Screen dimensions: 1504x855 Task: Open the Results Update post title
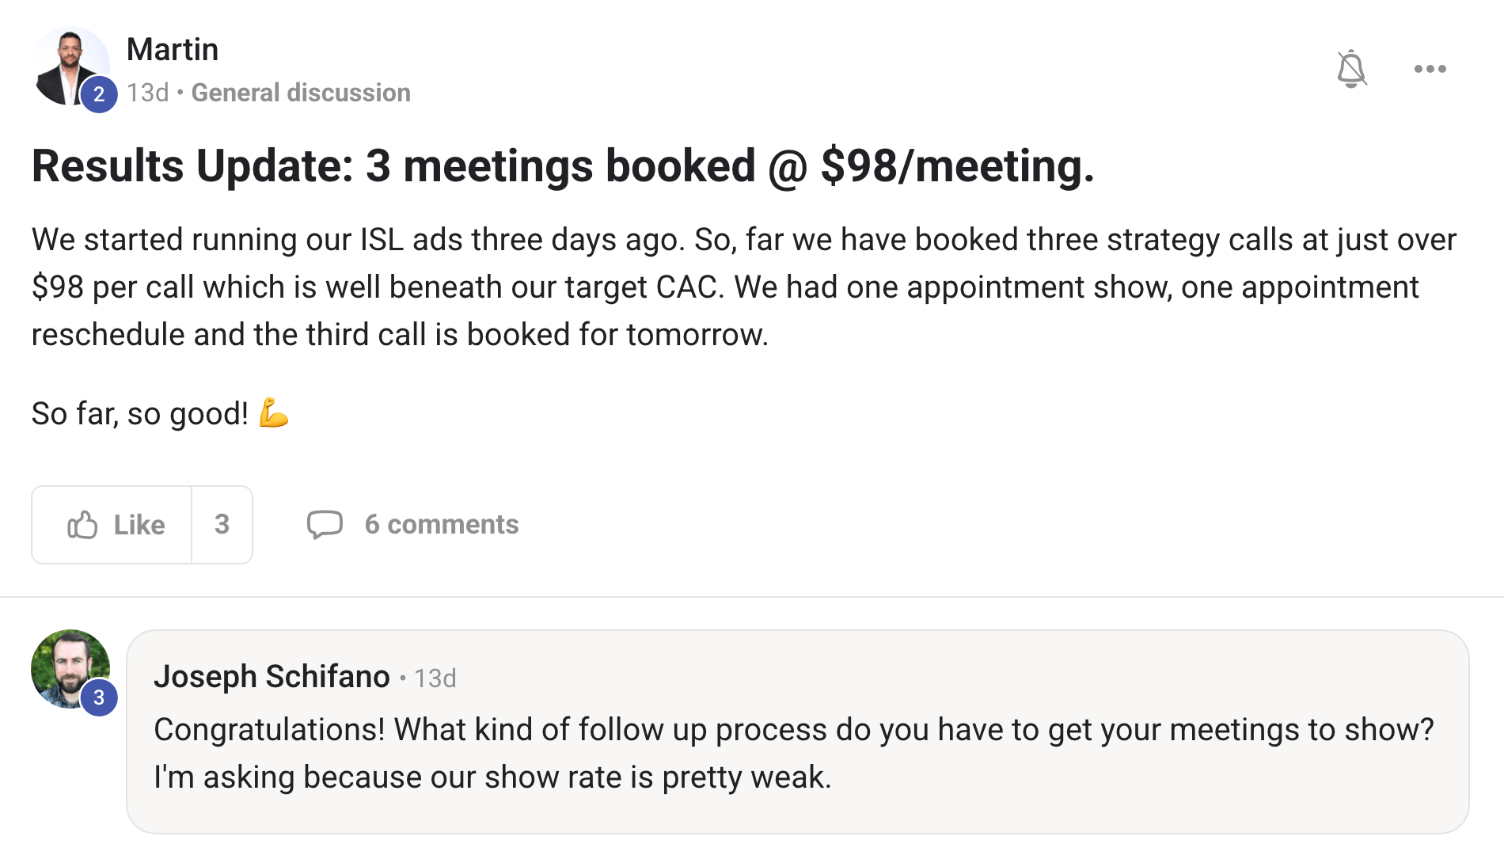562,166
